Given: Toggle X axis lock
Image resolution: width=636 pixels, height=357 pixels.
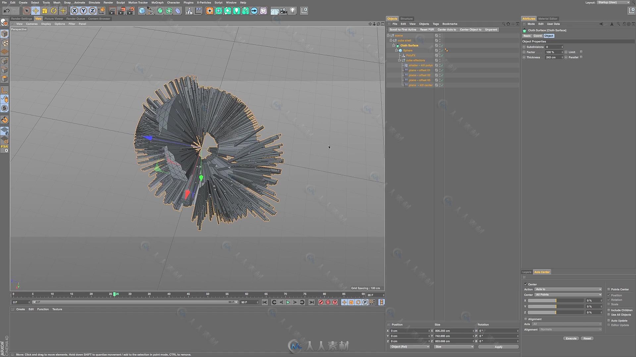Looking at the screenshot, I should (75, 11).
